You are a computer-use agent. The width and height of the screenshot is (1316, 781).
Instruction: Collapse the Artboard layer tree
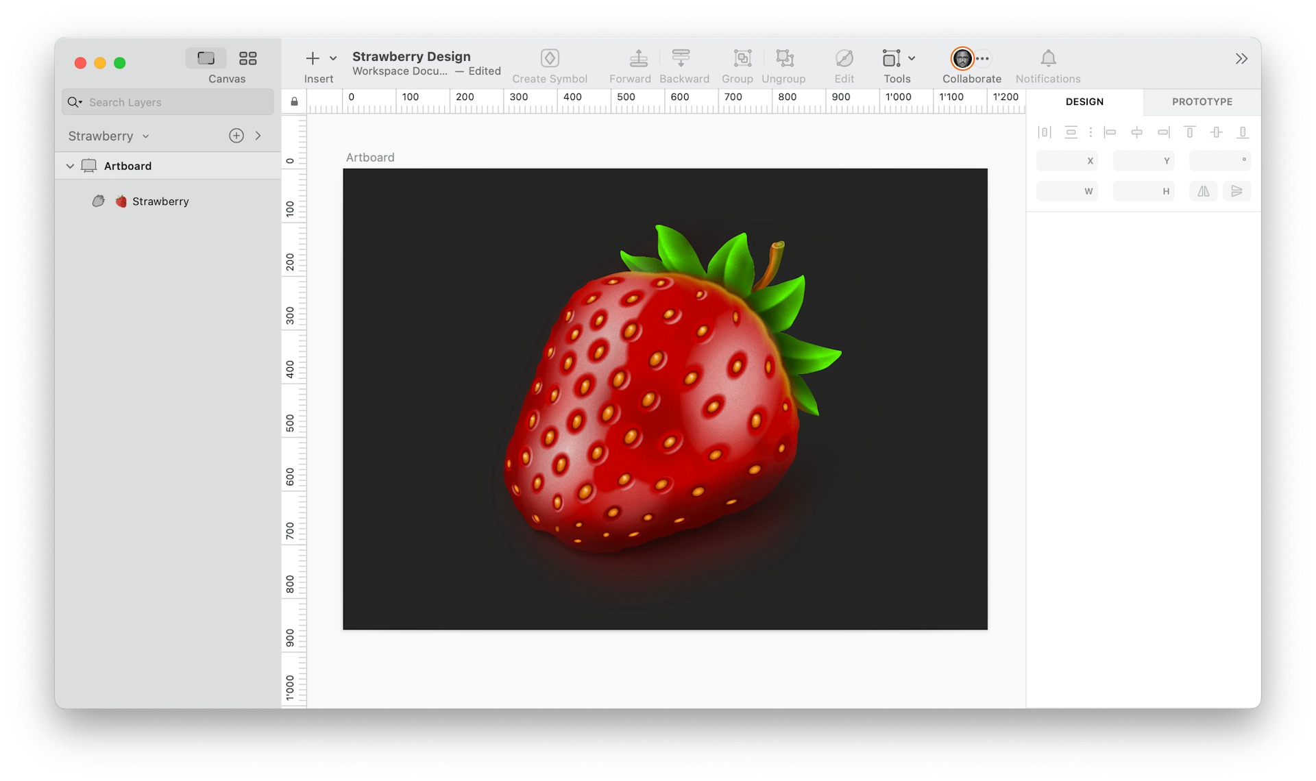[69, 165]
